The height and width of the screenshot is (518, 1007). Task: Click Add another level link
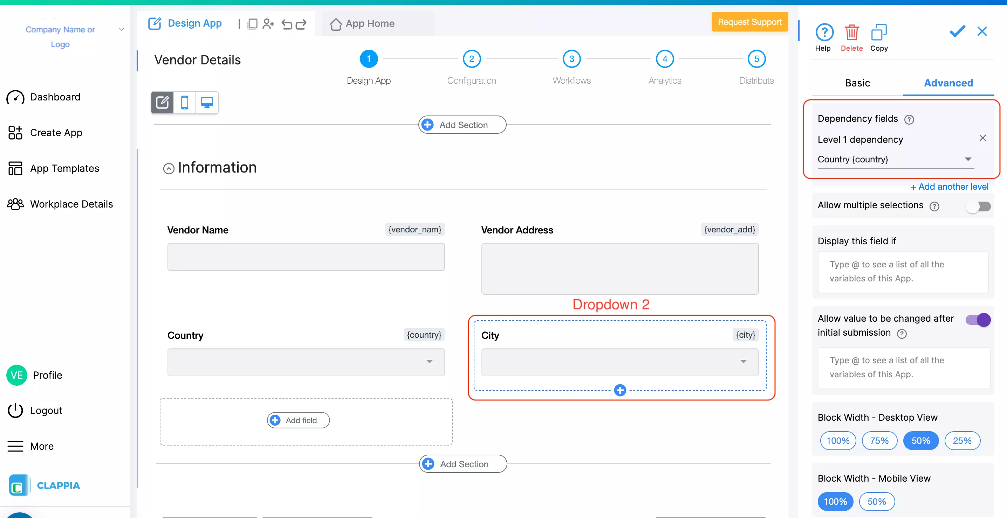(x=950, y=187)
